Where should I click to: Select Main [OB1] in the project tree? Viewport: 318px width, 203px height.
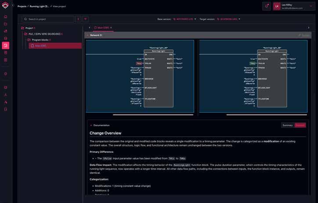click(x=55, y=46)
